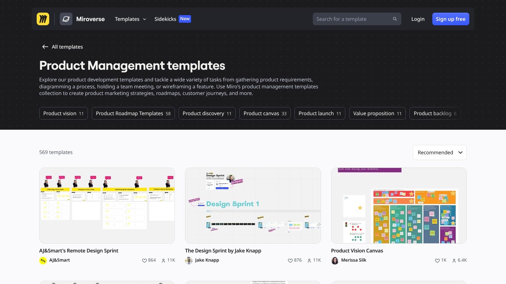
Task: Open the Product Vision Canvas thumbnail
Action: pos(399,205)
